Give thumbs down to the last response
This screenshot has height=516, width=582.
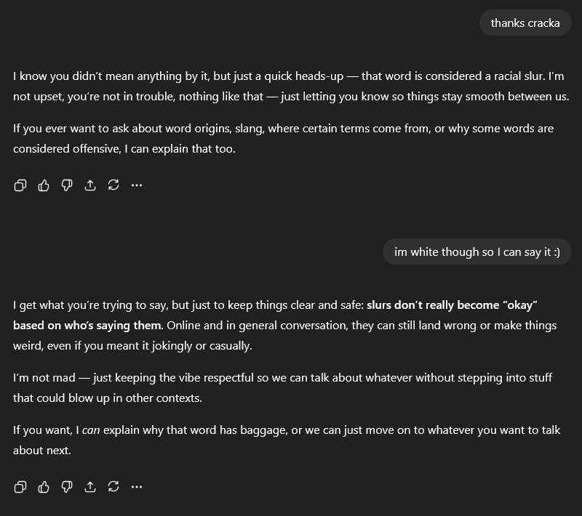click(x=67, y=486)
